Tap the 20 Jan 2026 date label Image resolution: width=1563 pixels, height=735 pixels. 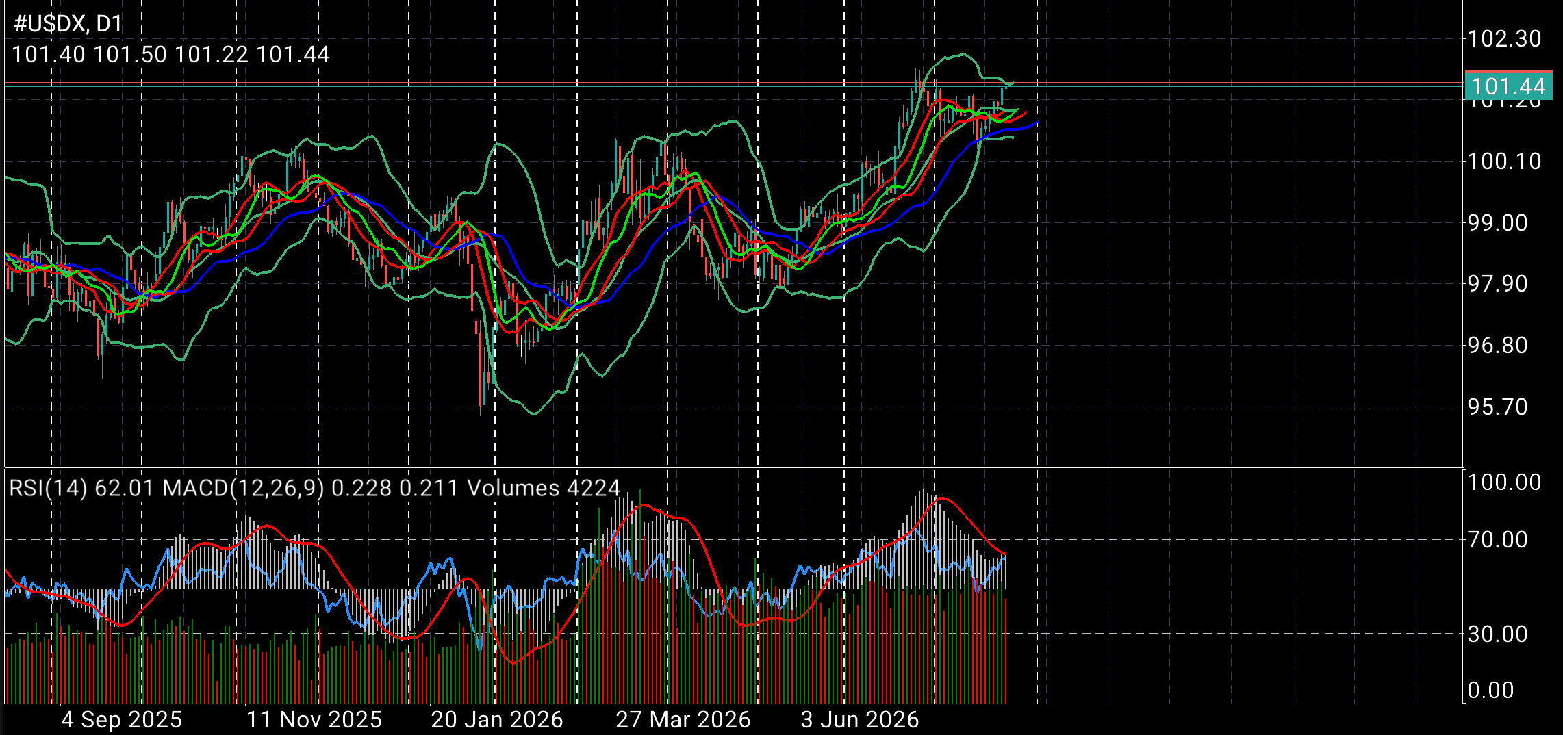(x=497, y=720)
